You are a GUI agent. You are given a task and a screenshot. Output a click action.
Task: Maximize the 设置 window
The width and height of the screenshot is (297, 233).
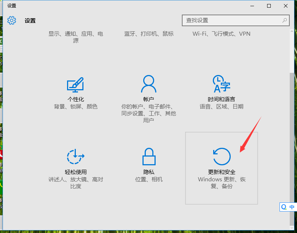pyautogui.click(x=269, y=6)
